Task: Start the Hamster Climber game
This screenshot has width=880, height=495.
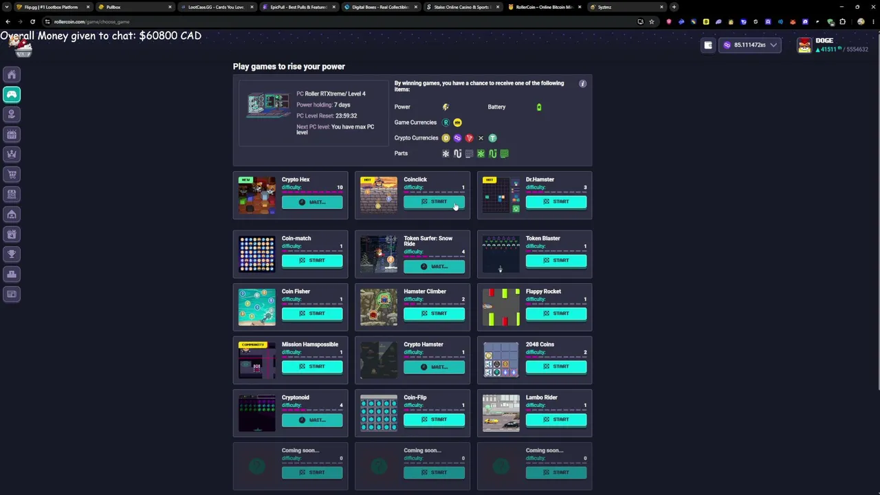Action: 434,313
